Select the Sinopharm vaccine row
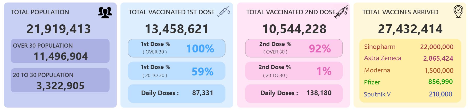This screenshot has width=470, height=110. tap(409, 47)
